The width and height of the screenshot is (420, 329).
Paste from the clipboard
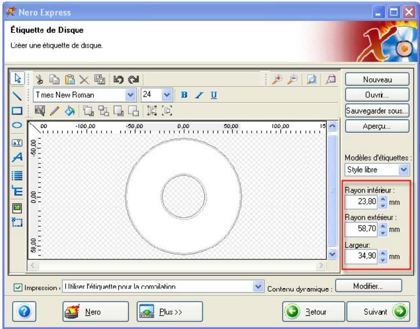tap(70, 79)
